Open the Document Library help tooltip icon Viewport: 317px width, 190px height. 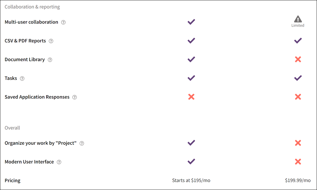(50, 60)
